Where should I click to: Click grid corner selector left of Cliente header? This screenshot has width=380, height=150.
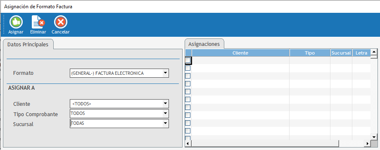pyautogui.click(x=188, y=53)
